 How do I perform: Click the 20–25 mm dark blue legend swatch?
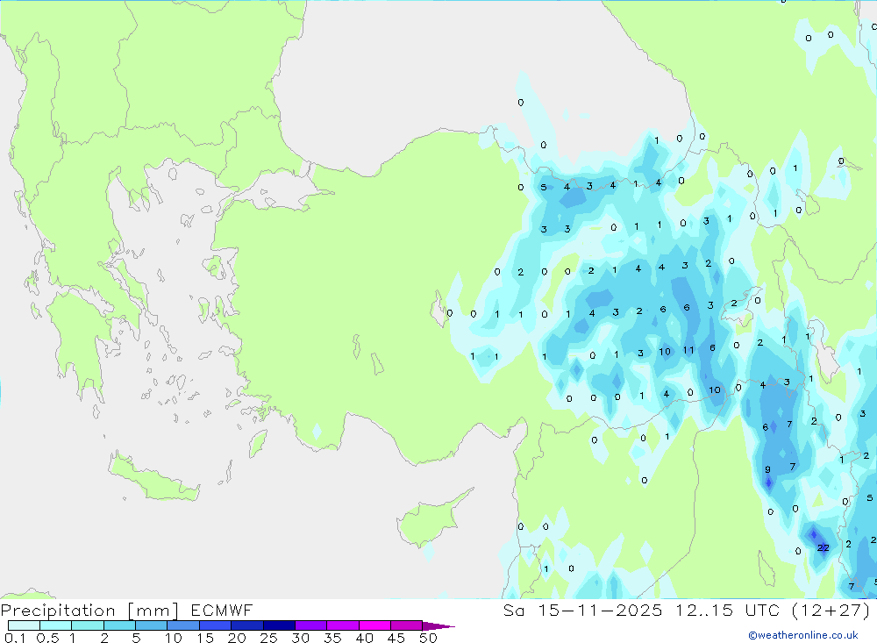click(x=247, y=625)
